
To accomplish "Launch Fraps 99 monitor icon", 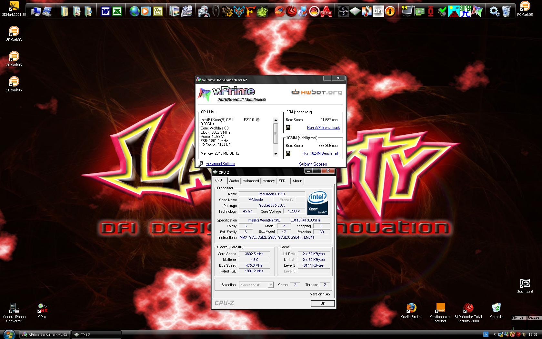I will (407, 12).
